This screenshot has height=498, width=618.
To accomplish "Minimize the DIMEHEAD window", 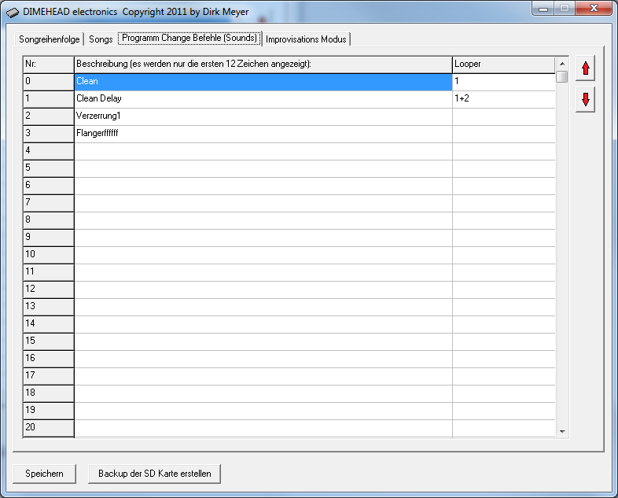I will pyautogui.click(x=543, y=9).
